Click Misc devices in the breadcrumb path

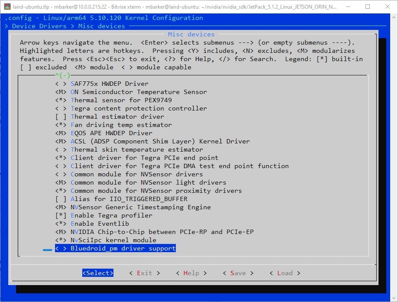(101, 26)
